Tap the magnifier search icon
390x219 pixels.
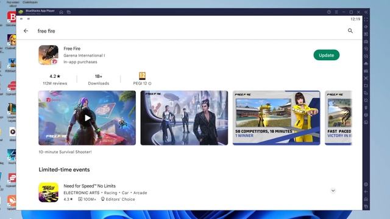350,31
